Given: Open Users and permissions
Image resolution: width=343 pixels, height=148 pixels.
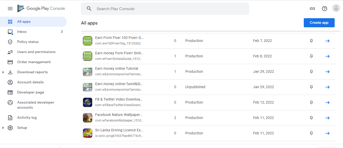Looking at the screenshot, I should 36,52.
